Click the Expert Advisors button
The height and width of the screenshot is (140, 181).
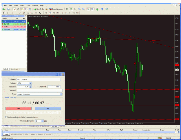tap(56, 9)
